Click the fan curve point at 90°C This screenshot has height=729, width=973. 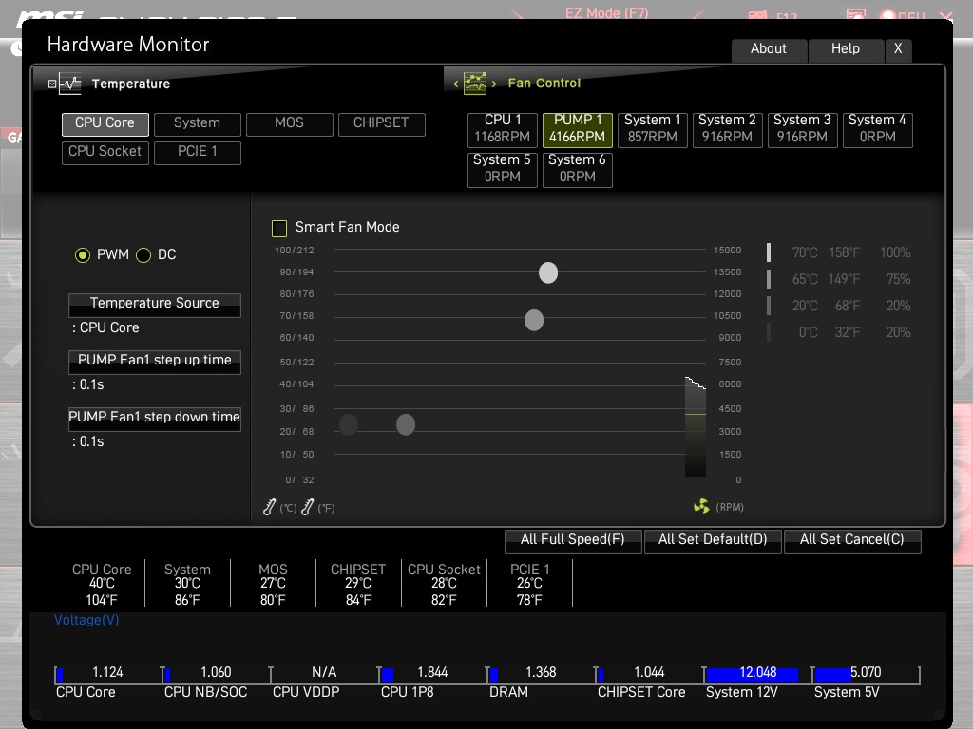(548, 272)
